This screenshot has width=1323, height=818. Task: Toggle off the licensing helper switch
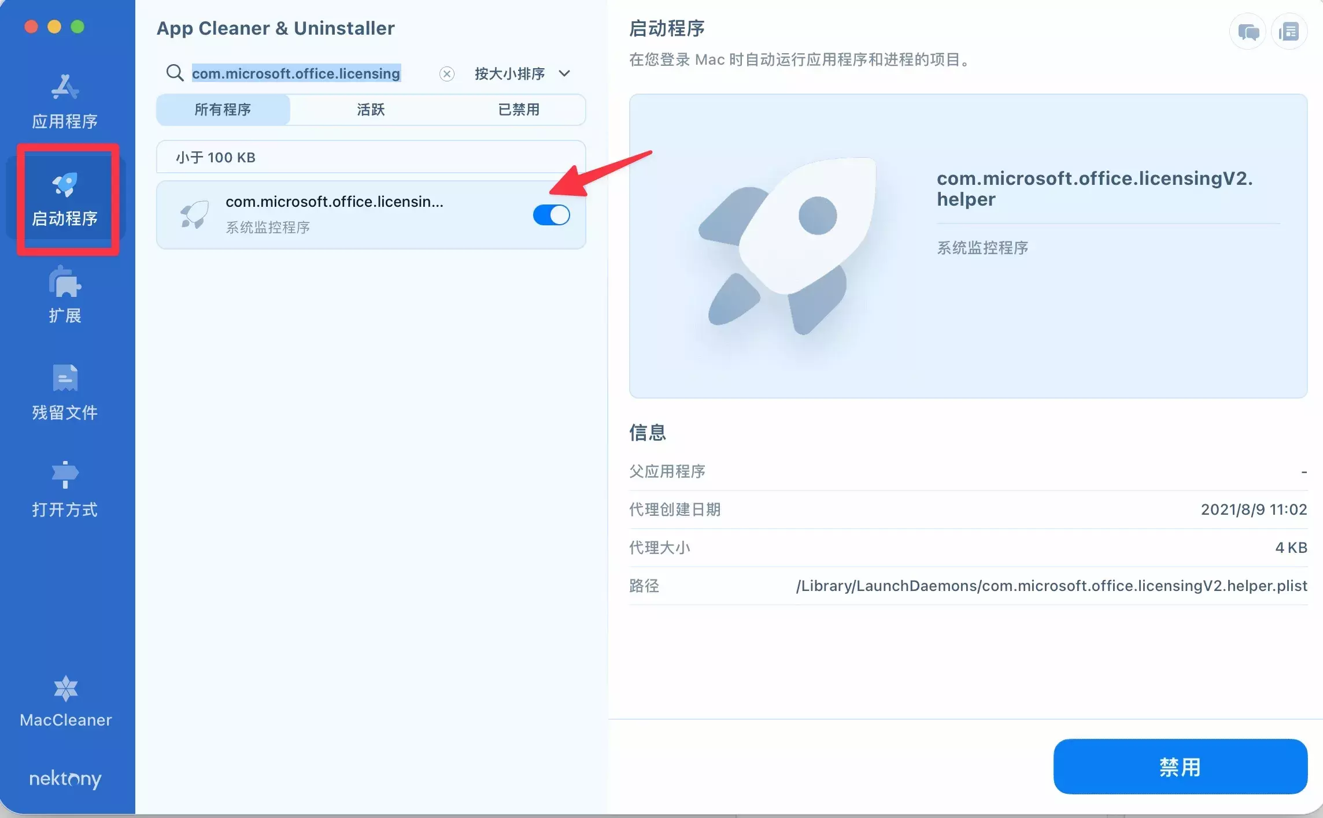[x=551, y=215]
